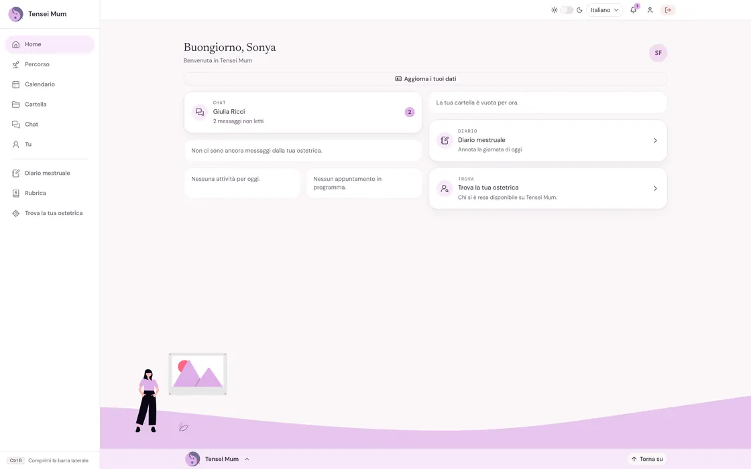
Task: Open the Chat sidebar item
Action: click(50, 125)
